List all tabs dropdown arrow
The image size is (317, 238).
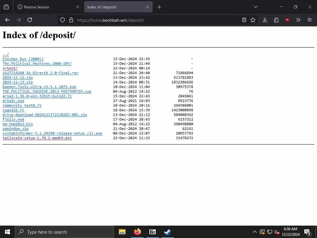256,7
